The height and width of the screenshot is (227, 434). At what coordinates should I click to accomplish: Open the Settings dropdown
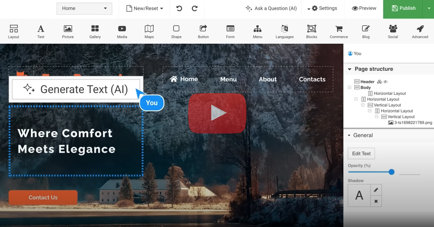322,8
